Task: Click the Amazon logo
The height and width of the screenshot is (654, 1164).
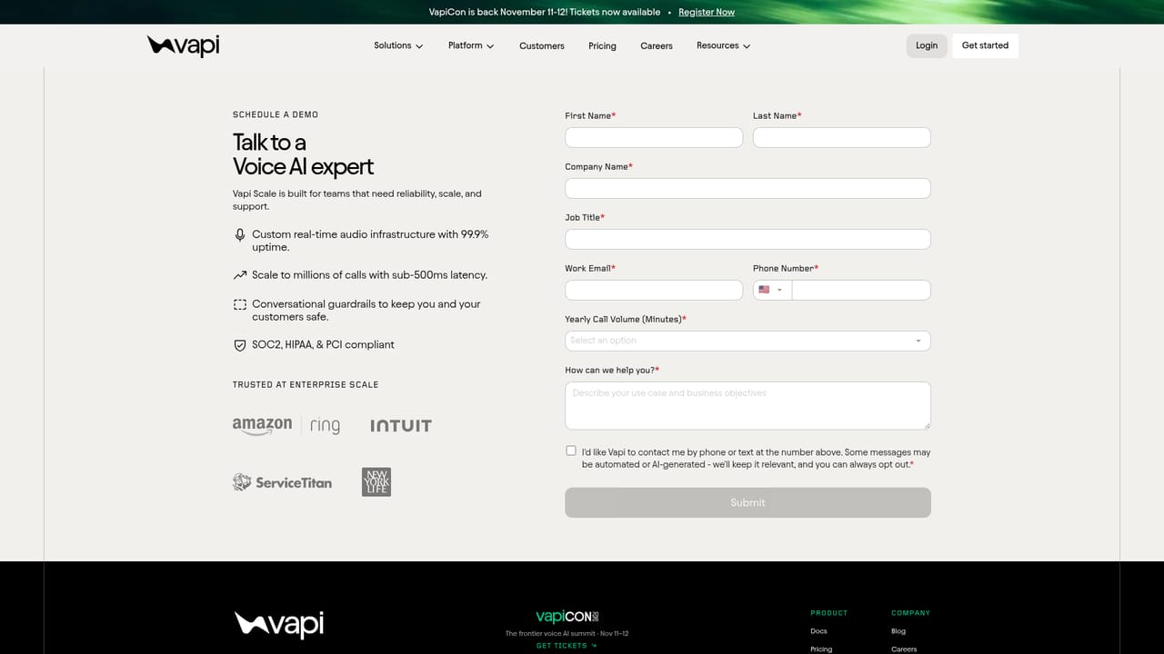Action: pyautogui.click(x=262, y=426)
